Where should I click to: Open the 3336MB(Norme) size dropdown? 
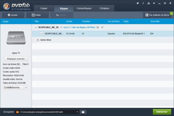15,88
